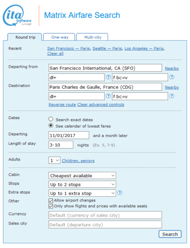Select See calendar of lowest fares option

pos(51,126)
